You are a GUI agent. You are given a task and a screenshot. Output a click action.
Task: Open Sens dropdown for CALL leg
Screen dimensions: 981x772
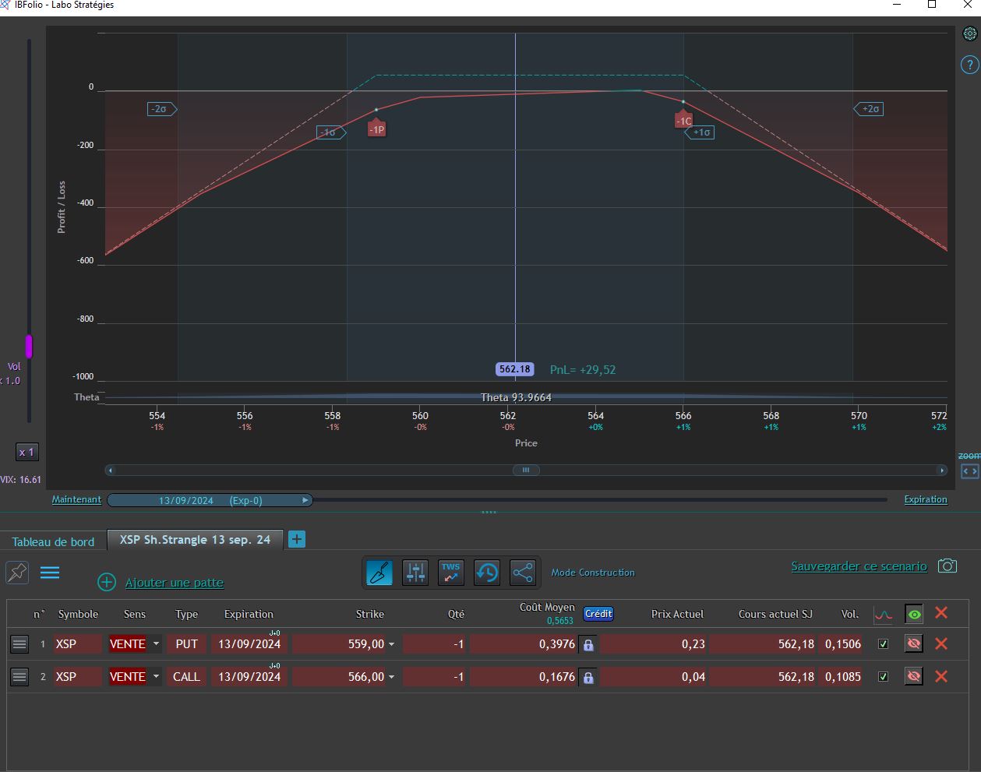[x=156, y=676]
